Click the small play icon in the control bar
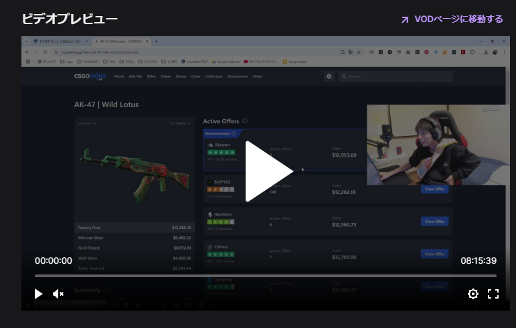The width and height of the screenshot is (516, 328). pyautogui.click(x=39, y=294)
